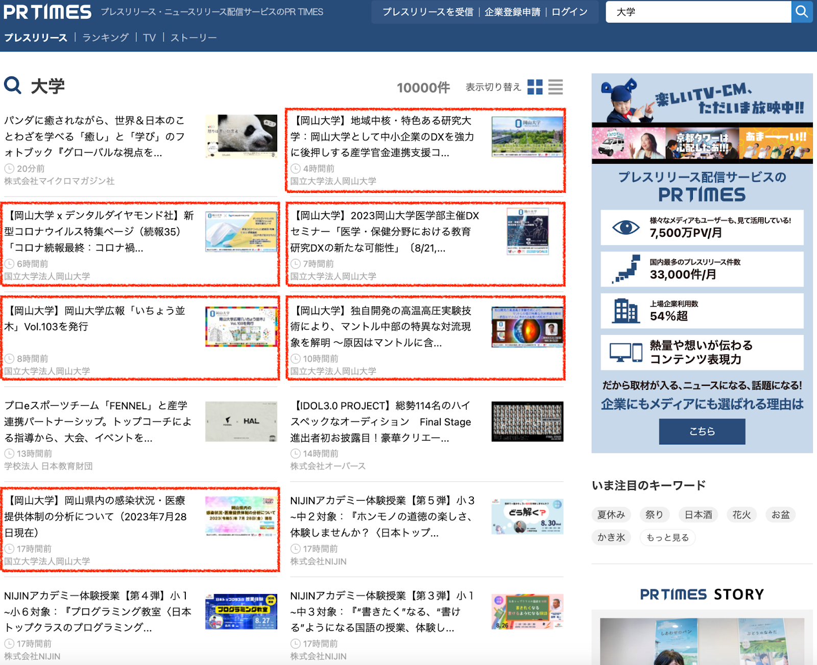817x665 pixels.
Task: Open the PR TIMES STORY photo thumbnail
Action: pyautogui.click(x=702, y=641)
